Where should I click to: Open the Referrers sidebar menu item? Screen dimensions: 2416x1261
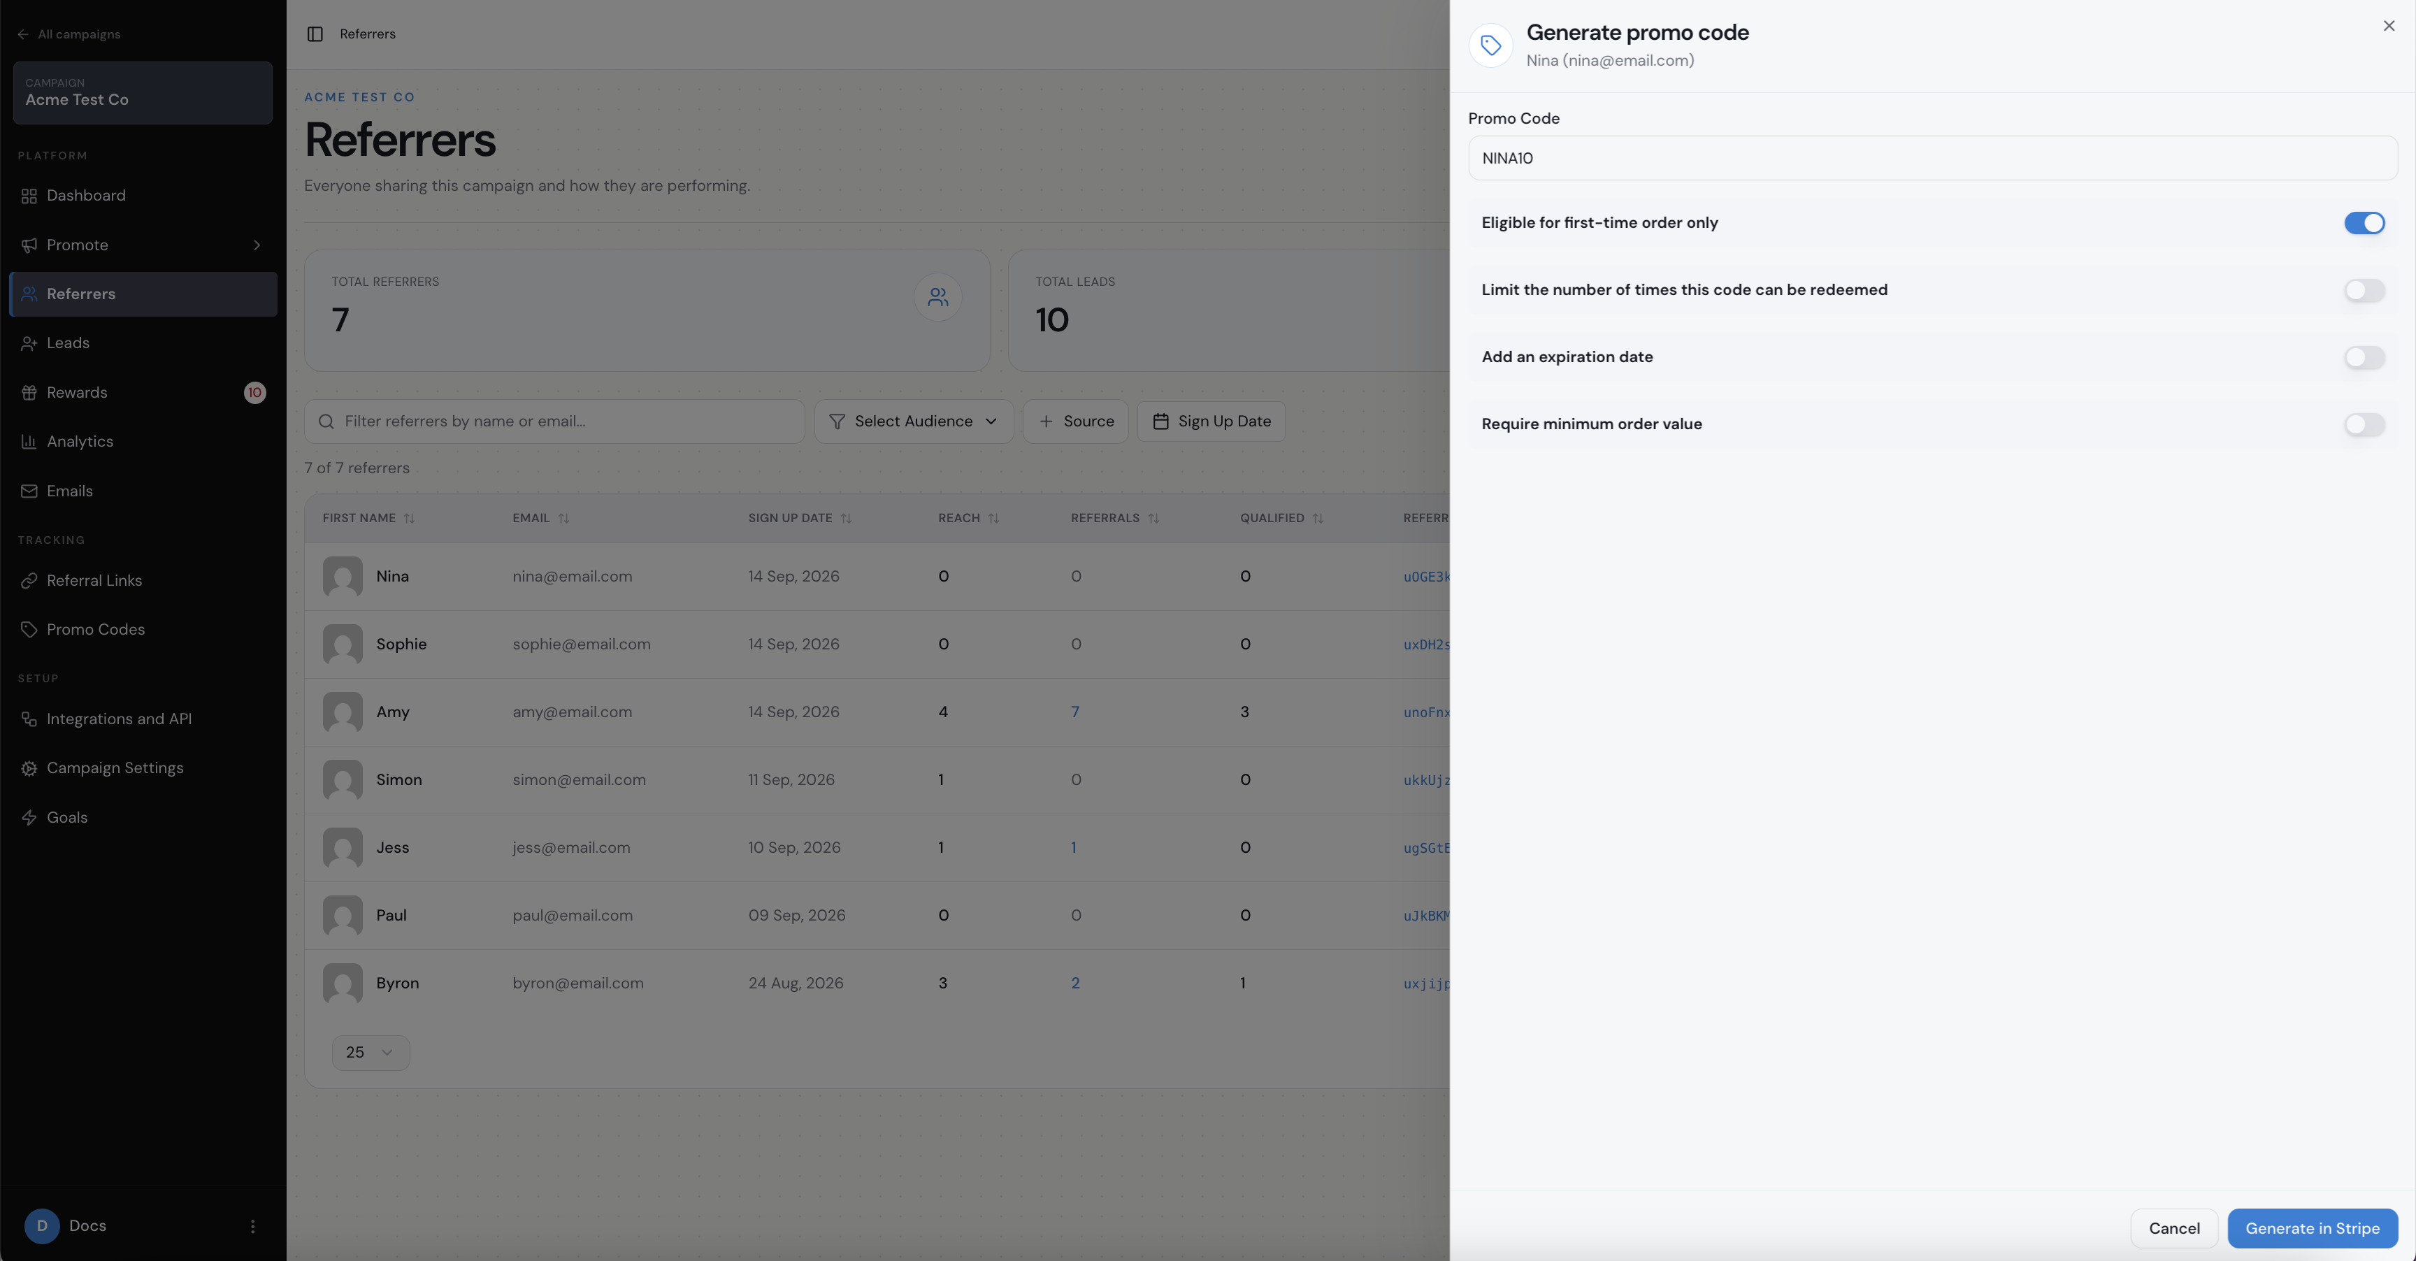[143, 294]
